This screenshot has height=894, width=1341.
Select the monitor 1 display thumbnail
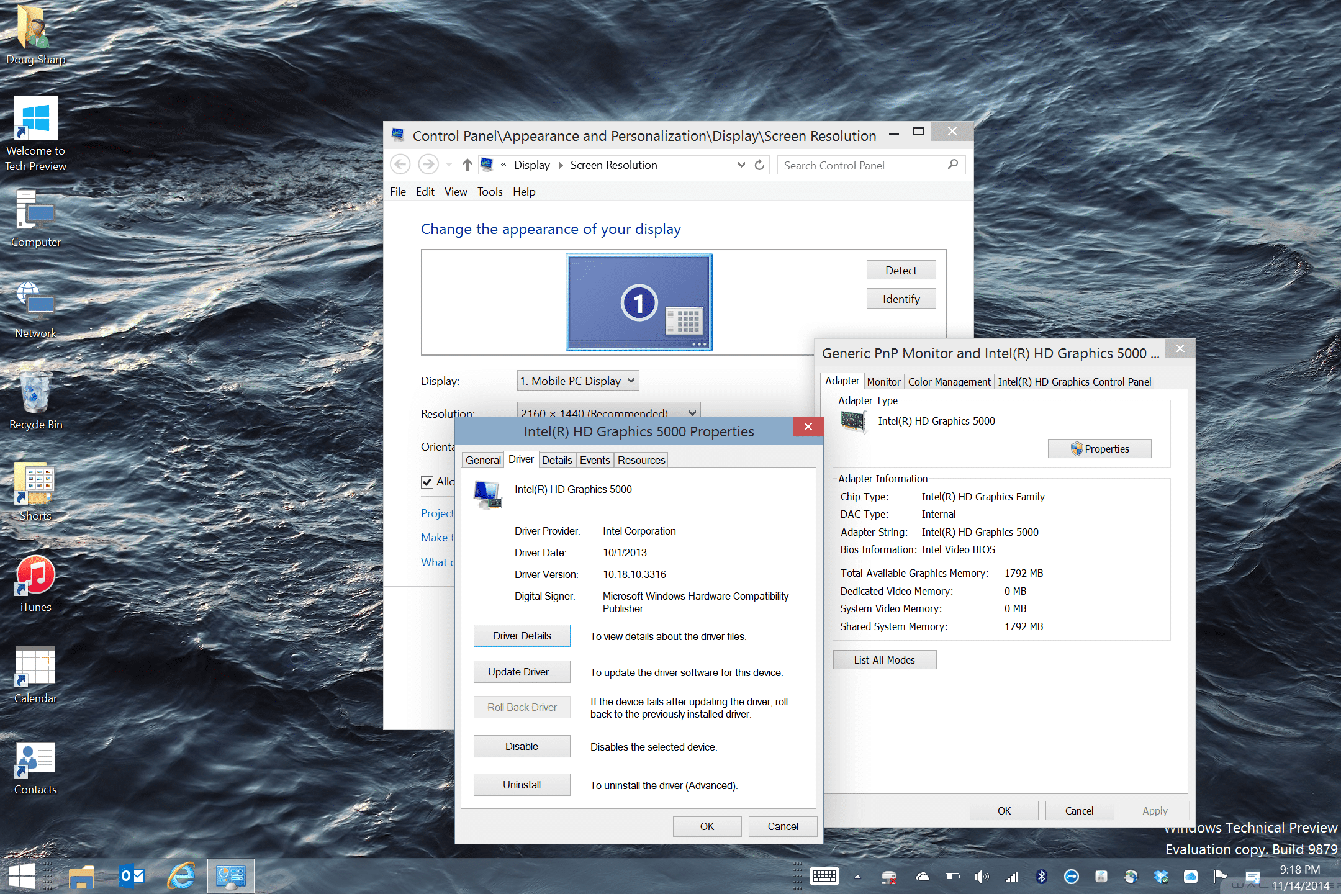point(639,302)
